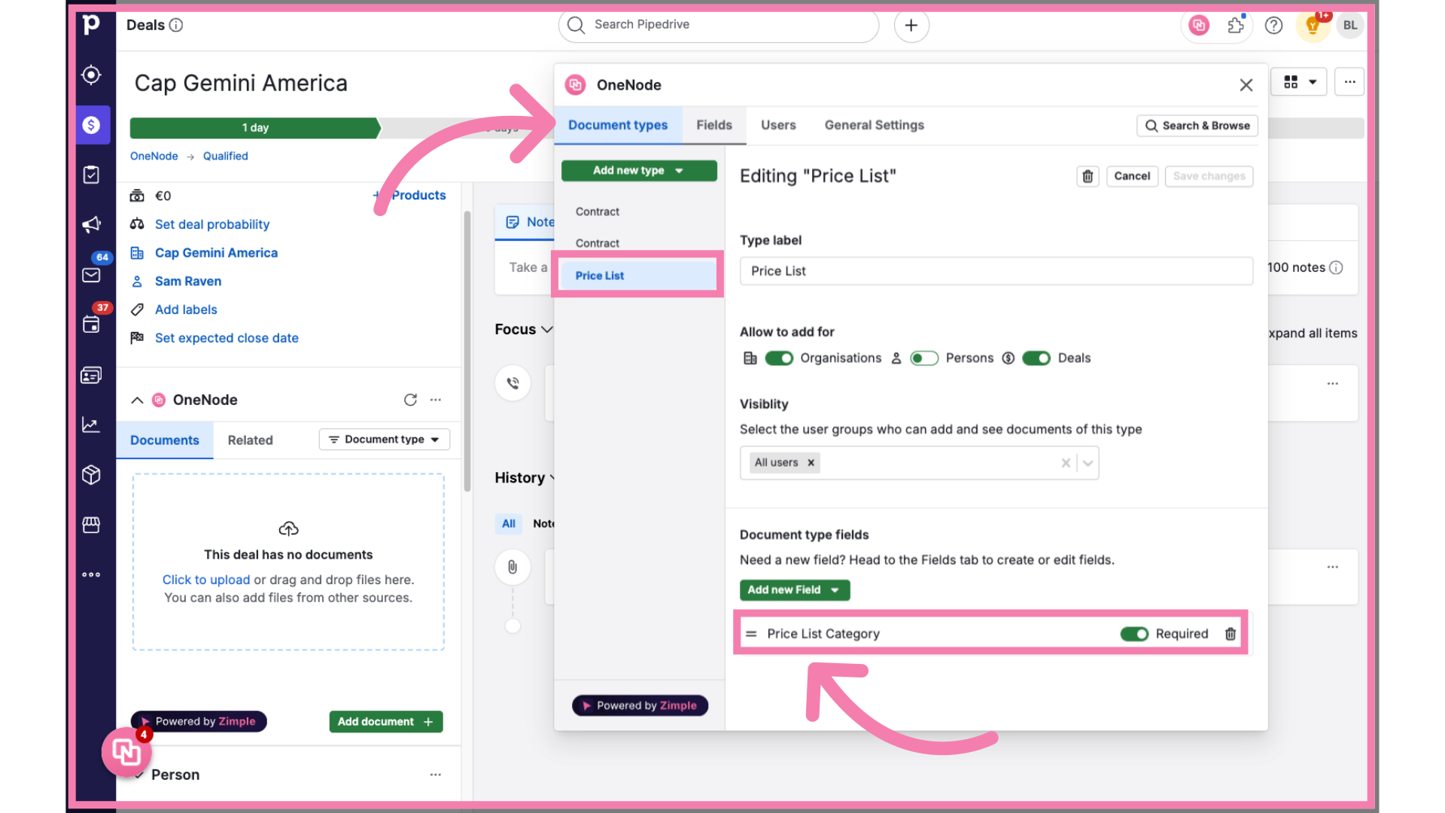The image size is (1445, 813).
Task: Open the puzzle piece apps icon
Action: [1236, 26]
